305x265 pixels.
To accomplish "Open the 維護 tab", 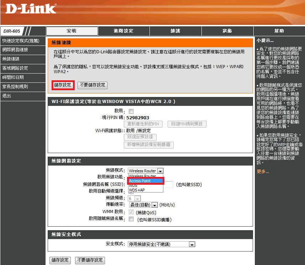I will coord(175,31).
